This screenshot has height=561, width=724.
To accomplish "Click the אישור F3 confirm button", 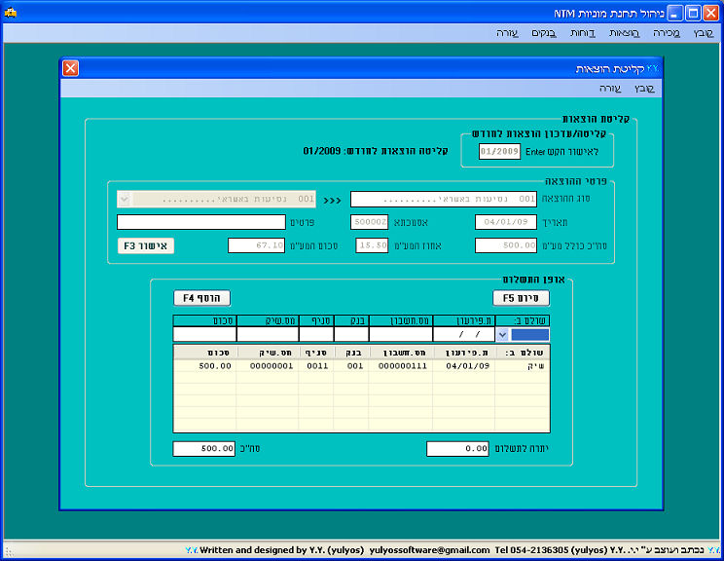I will [x=146, y=245].
